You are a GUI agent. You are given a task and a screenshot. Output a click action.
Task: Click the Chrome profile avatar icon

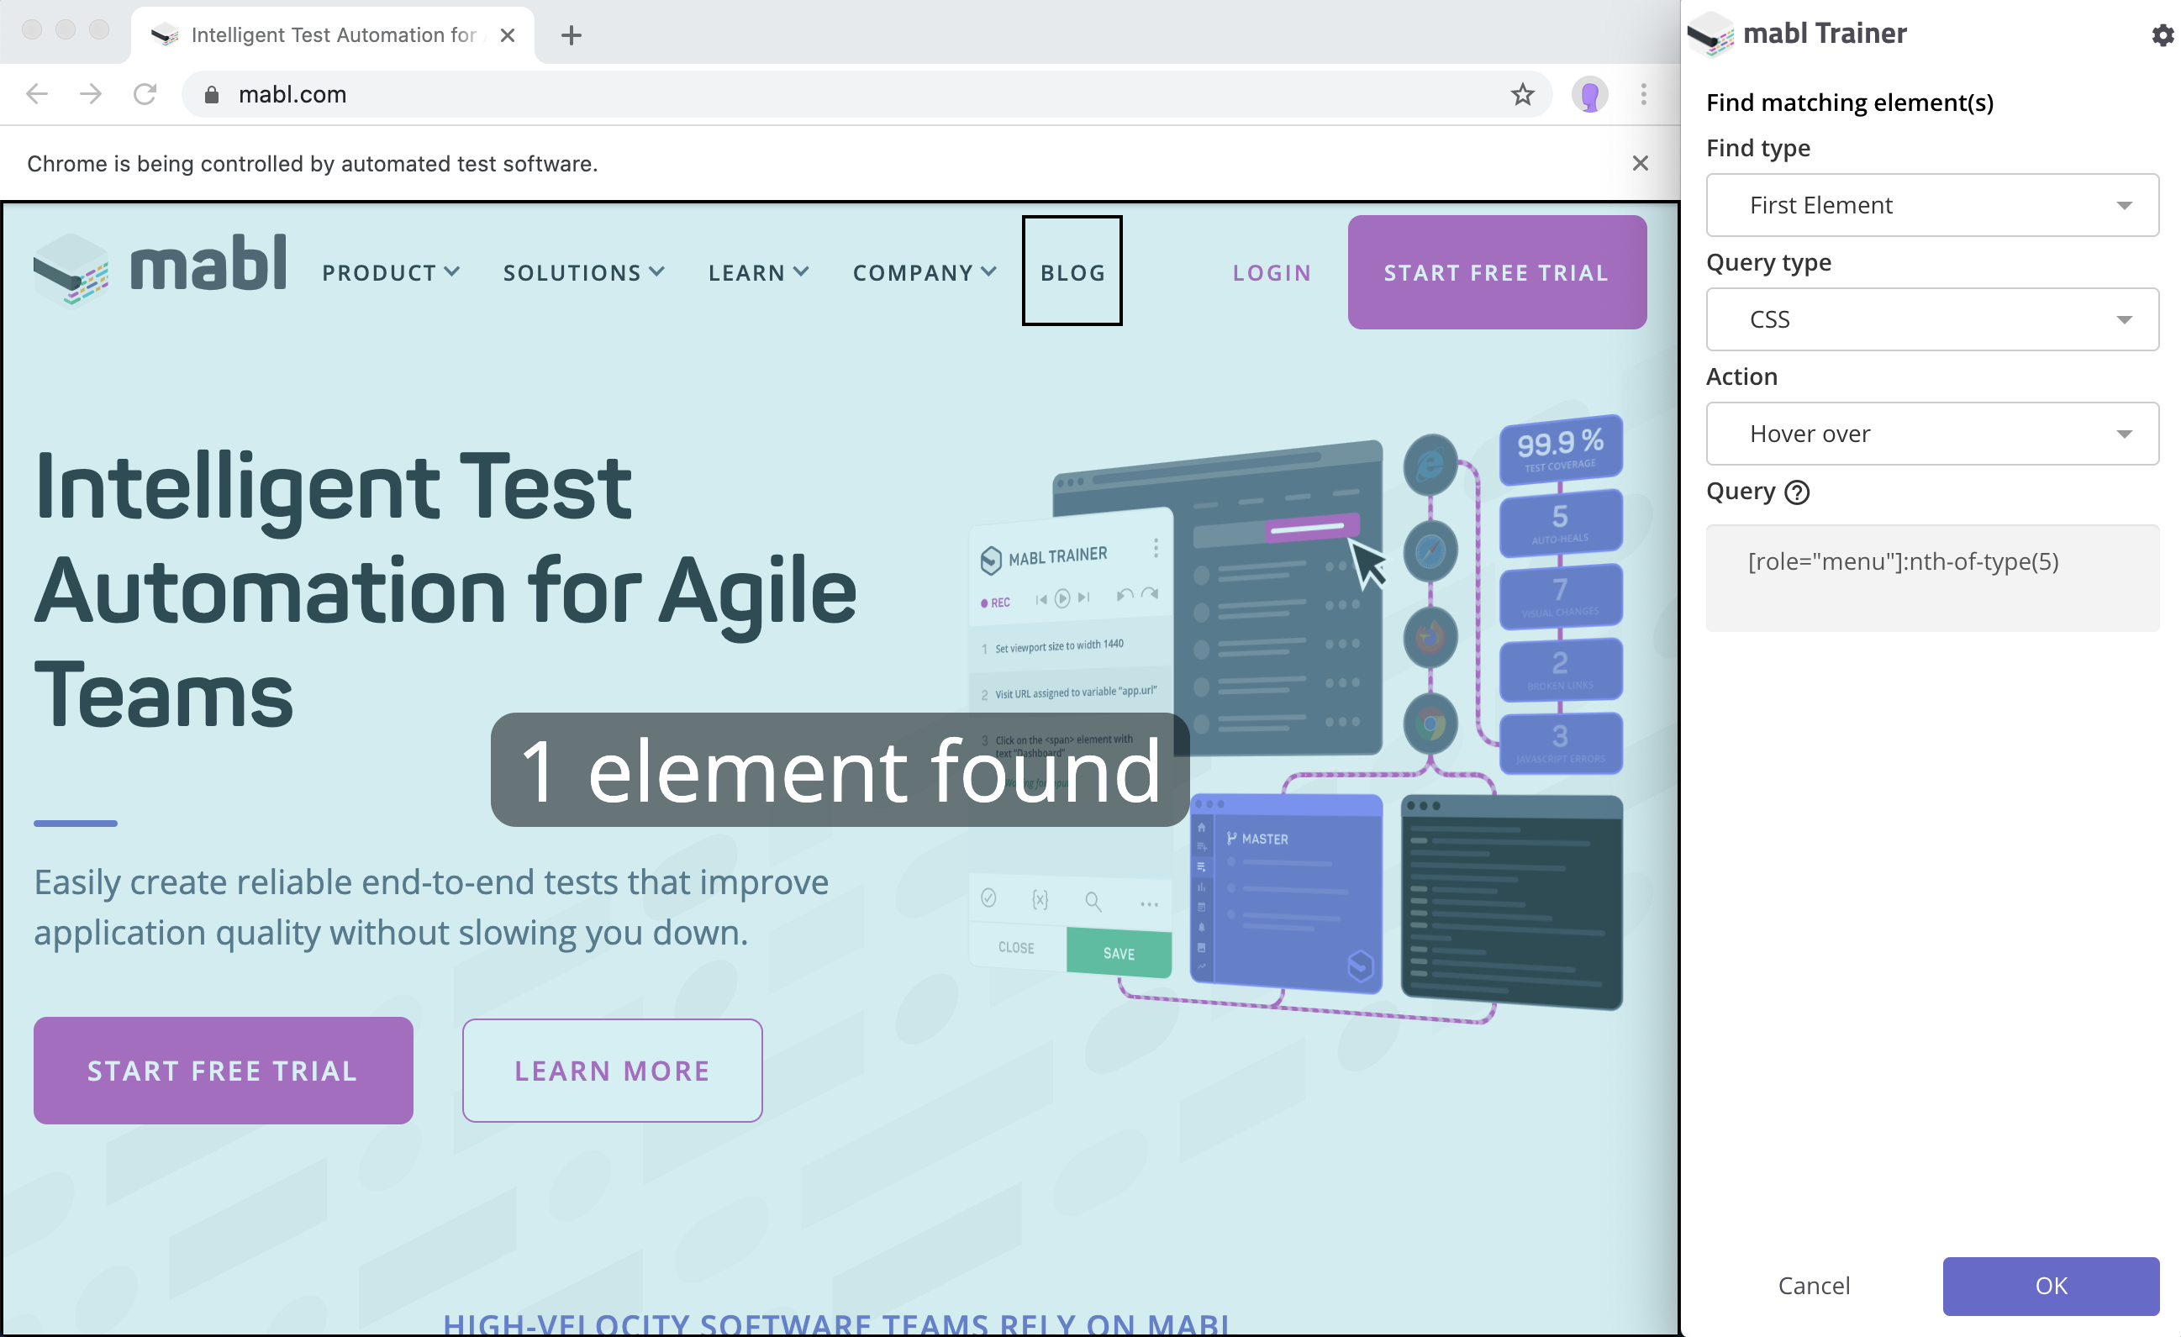point(1588,95)
